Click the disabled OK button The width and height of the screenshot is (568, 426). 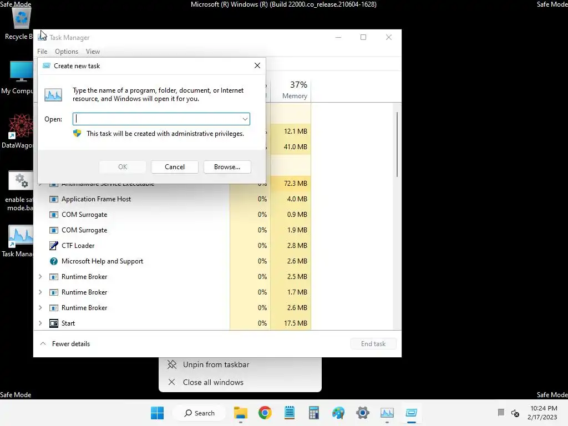(x=123, y=167)
